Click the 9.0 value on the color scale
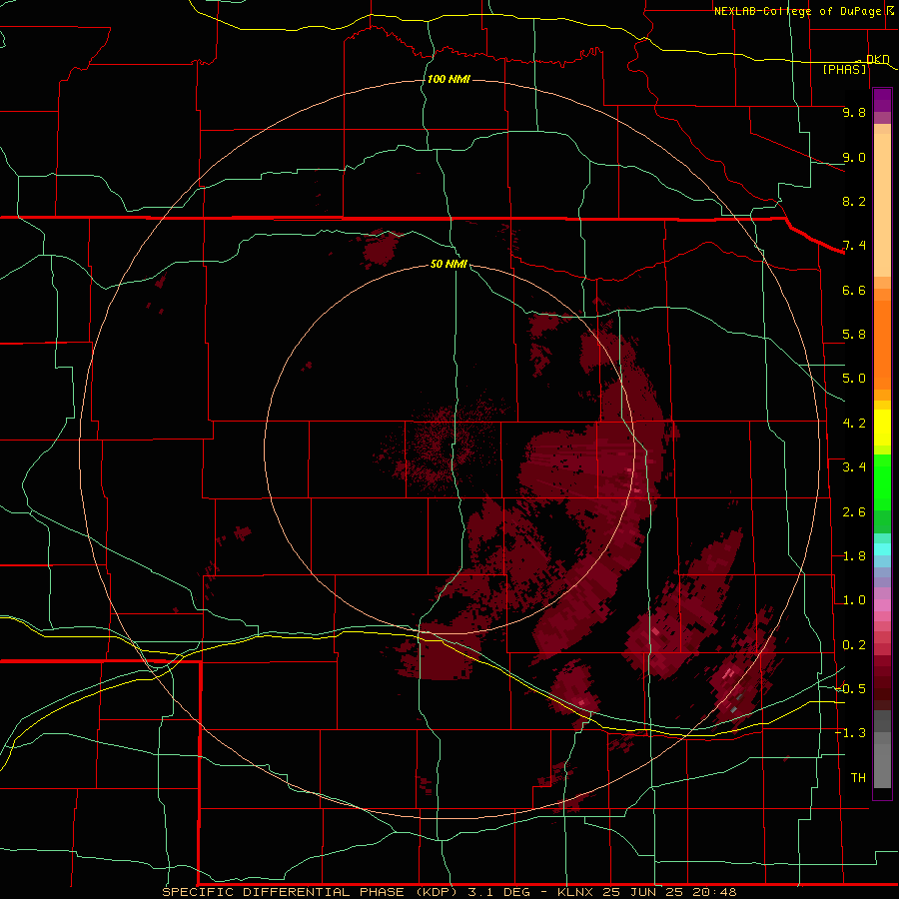The width and height of the screenshot is (899, 899). (854, 157)
